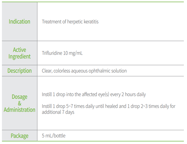Image resolution: width=187 pixels, height=144 pixels.
Task: Click the word 'Administration' in header
Action: (20, 110)
